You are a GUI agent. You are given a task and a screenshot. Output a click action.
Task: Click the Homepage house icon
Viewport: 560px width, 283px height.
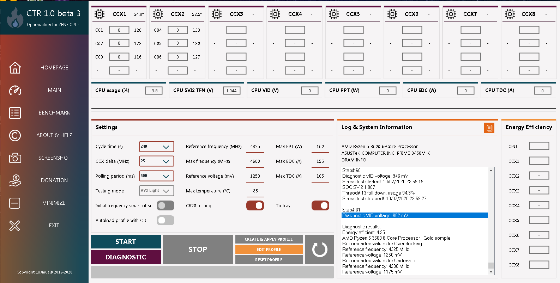point(15,68)
